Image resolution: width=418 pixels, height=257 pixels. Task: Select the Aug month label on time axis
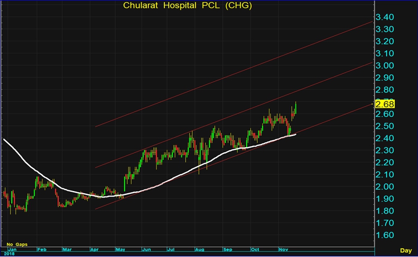point(199,250)
